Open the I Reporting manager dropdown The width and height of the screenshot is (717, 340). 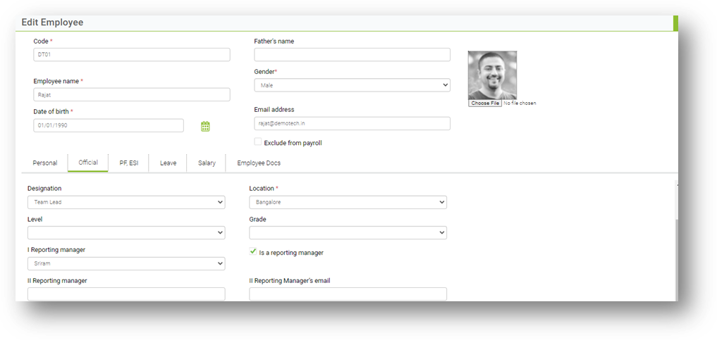tap(126, 263)
